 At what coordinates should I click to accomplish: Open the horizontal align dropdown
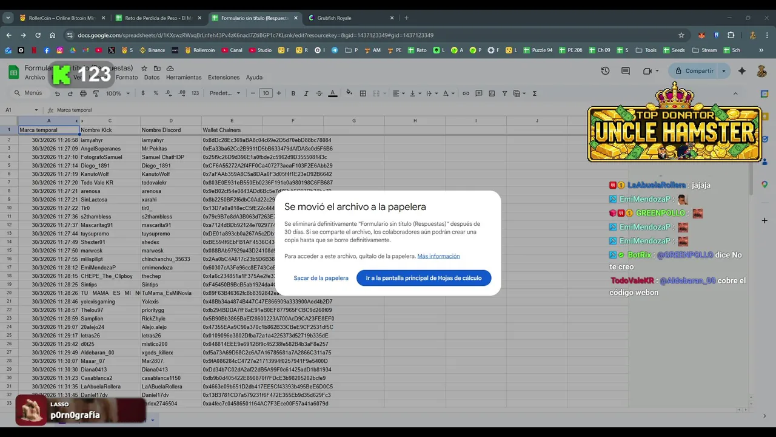click(398, 93)
